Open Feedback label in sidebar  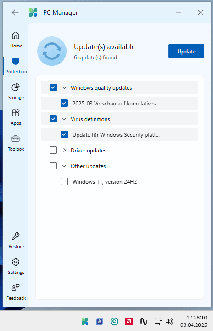[16, 298]
